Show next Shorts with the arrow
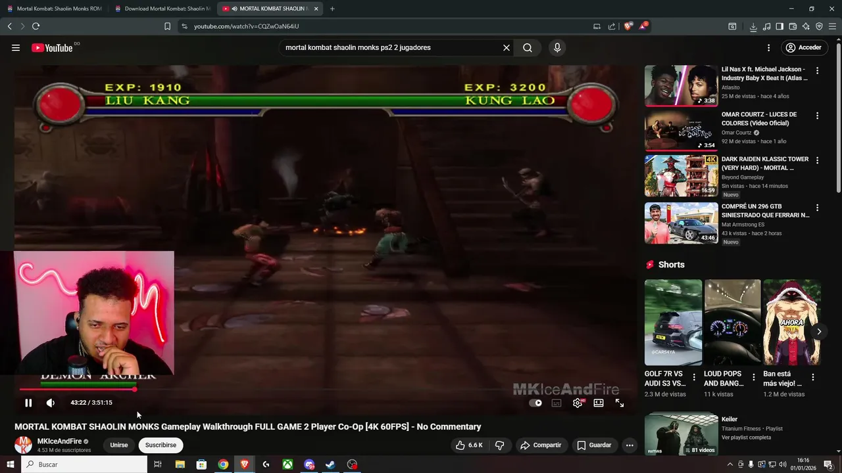Viewport: 842px width, 473px height. [x=819, y=332]
